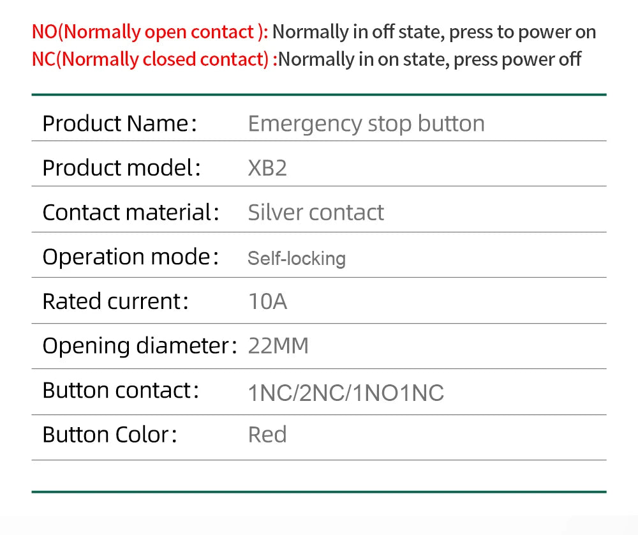This screenshot has width=638, height=535.
Task: Click 'Normally in off state, press to power on'
Action: pyautogui.click(x=434, y=32)
